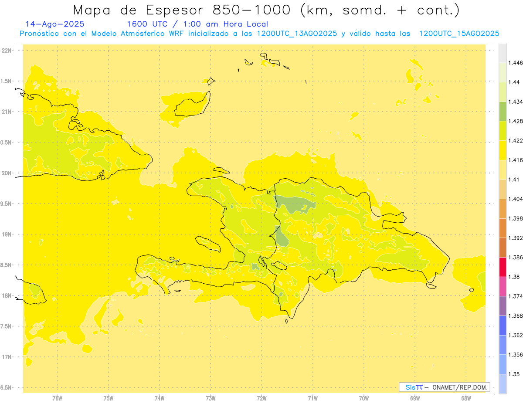The width and height of the screenshot is (523, 404).
Task: Pick the blue 1.362–1.368 legend swatch
Action: (x=503, y=326)
